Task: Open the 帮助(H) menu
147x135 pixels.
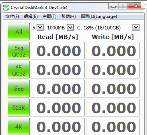Action: [69, 16]
